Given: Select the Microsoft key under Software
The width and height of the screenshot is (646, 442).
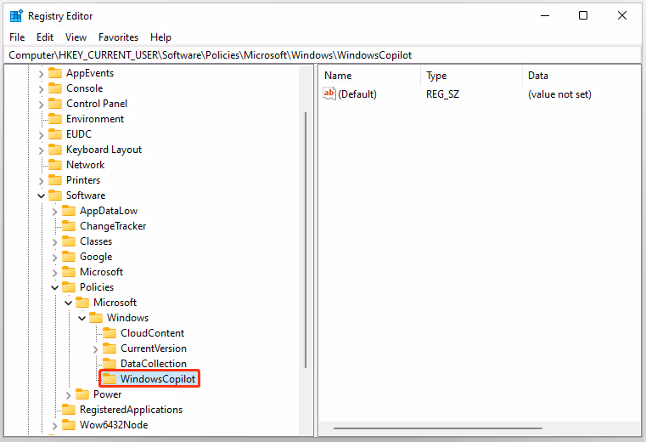Looking at the screenshot, I should [x=101, y=272].
